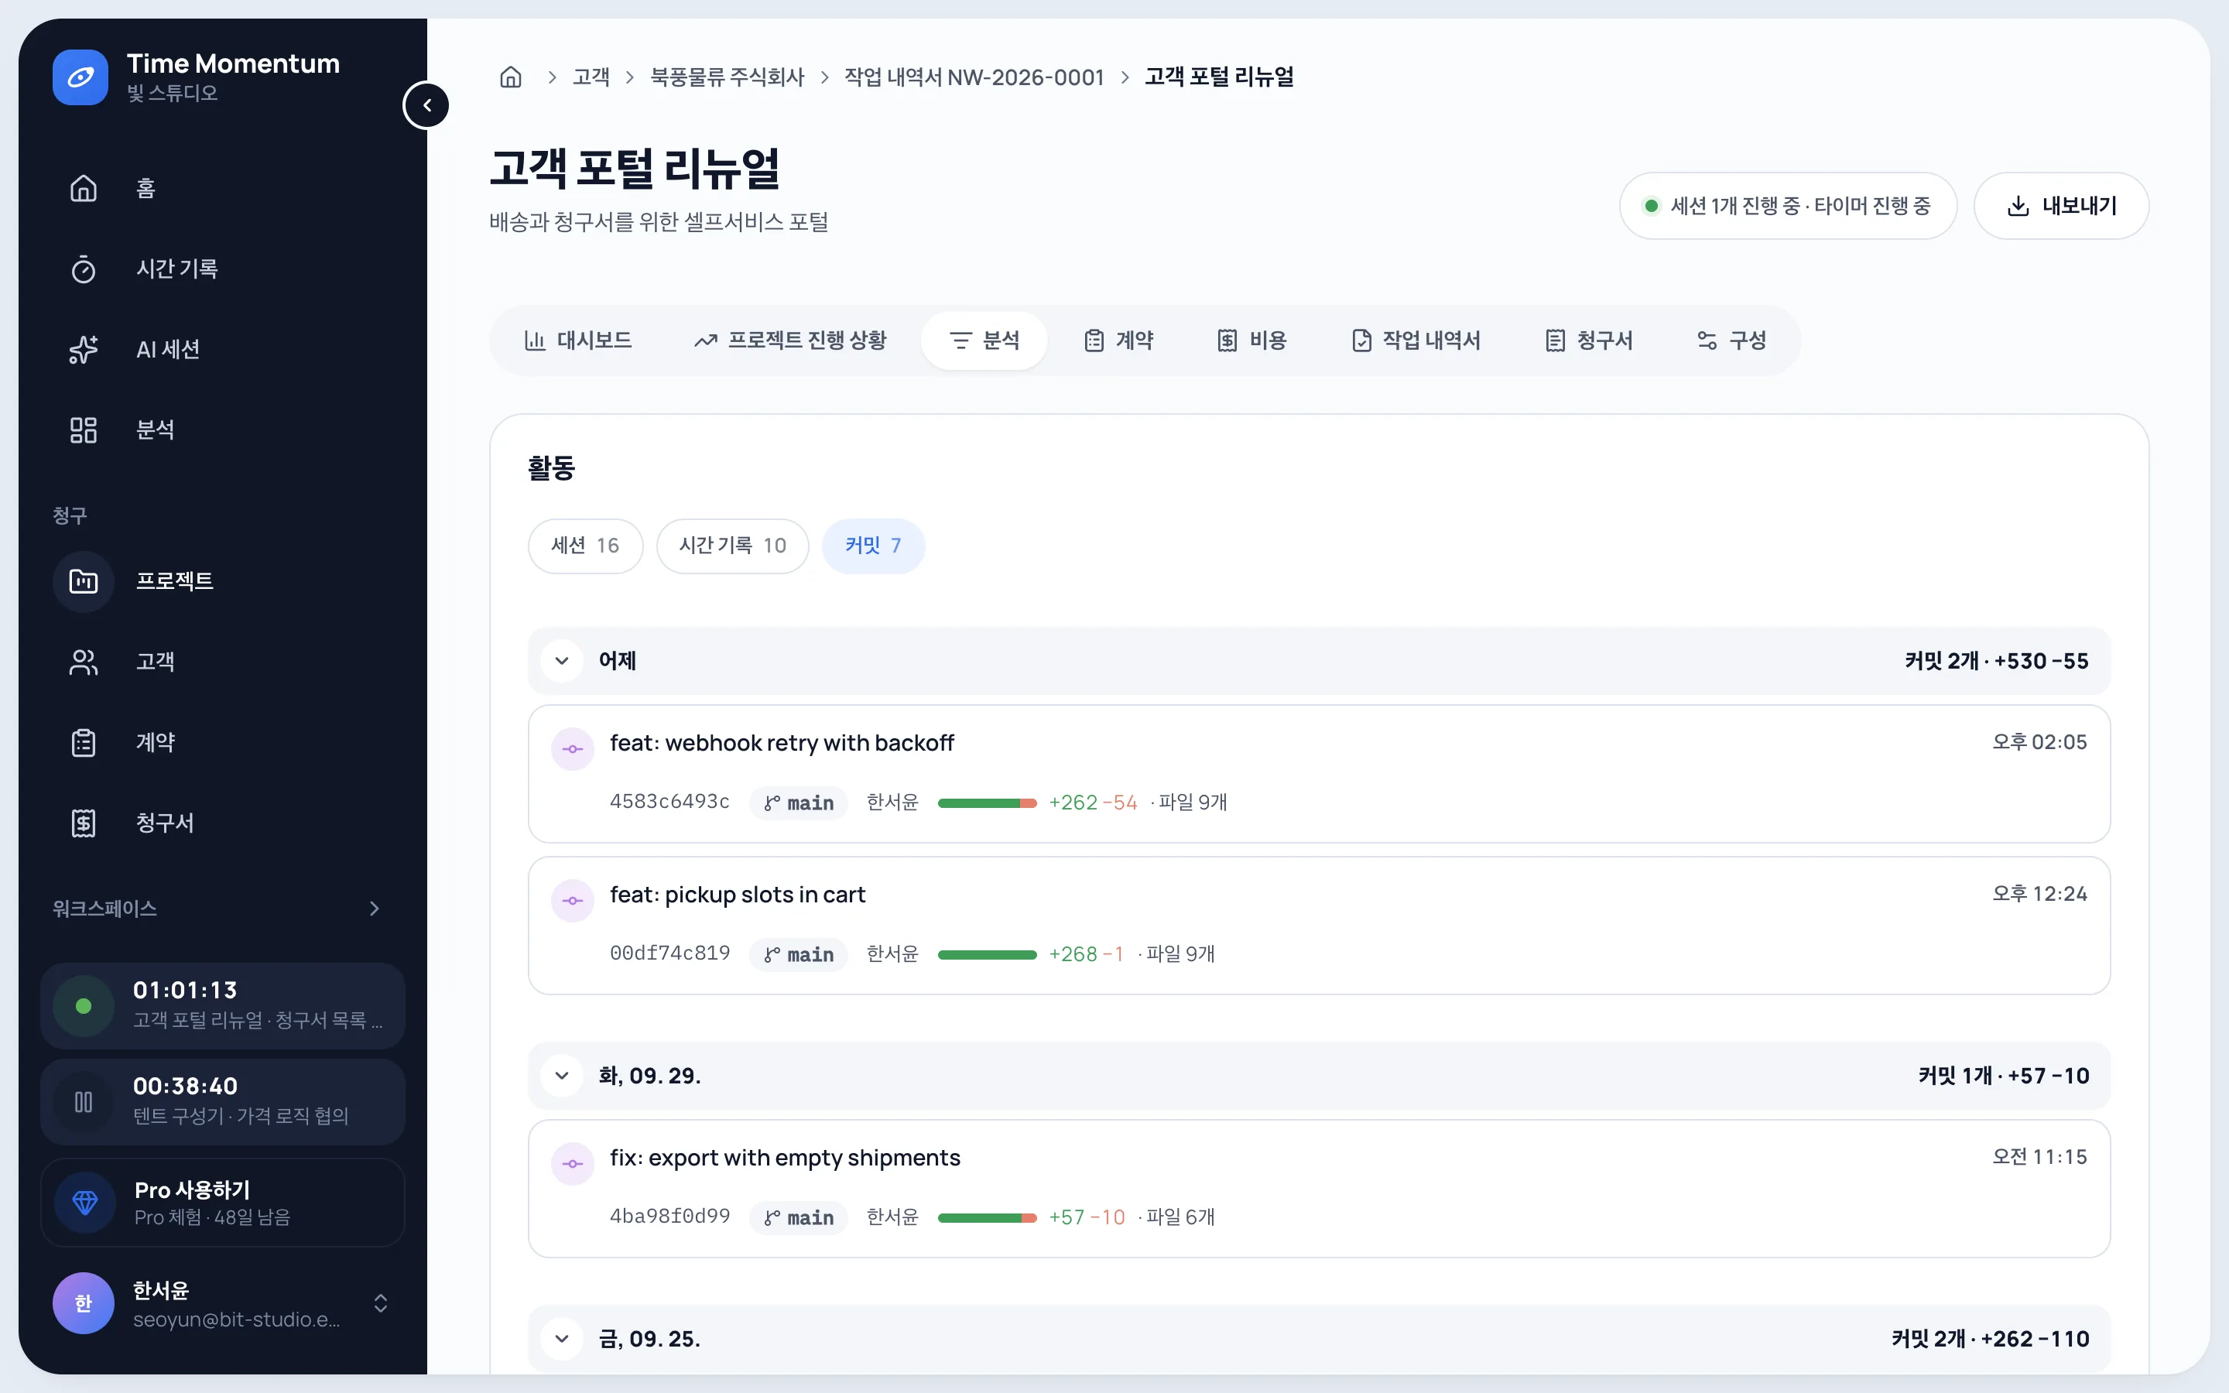Open the account switcher next to 한서윤
This screenshot has width=2229, height=1393.
(x=381, y=1302)
